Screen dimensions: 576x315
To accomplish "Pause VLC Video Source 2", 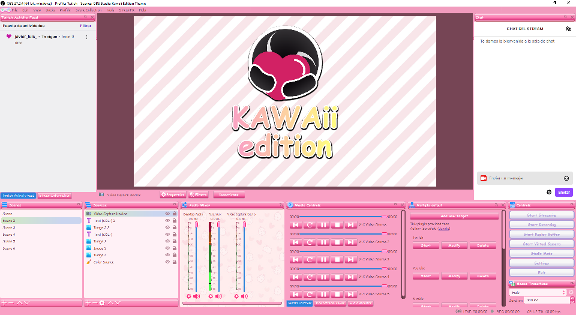I will coord(323,242).
